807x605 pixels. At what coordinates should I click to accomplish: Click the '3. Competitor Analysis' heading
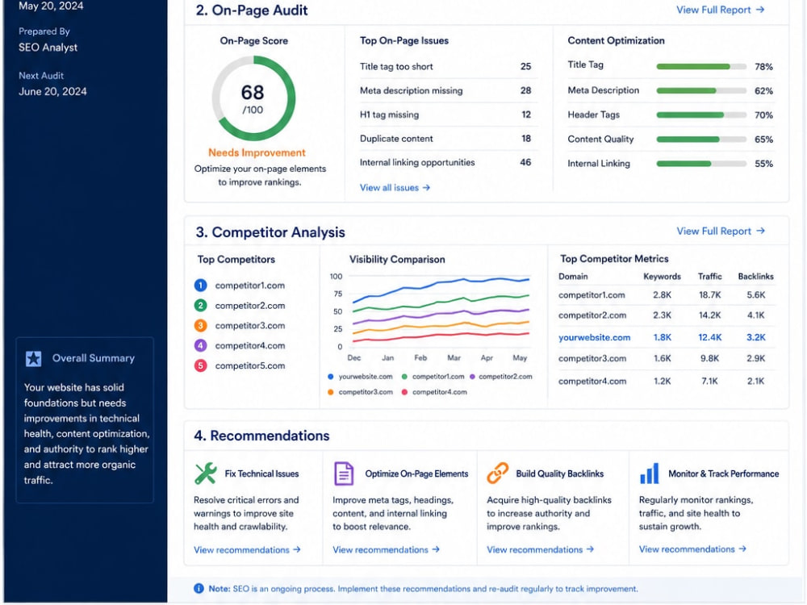point(270,232)
